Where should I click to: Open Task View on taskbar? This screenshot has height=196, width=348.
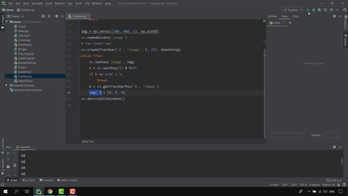click(x=27, y=191)
